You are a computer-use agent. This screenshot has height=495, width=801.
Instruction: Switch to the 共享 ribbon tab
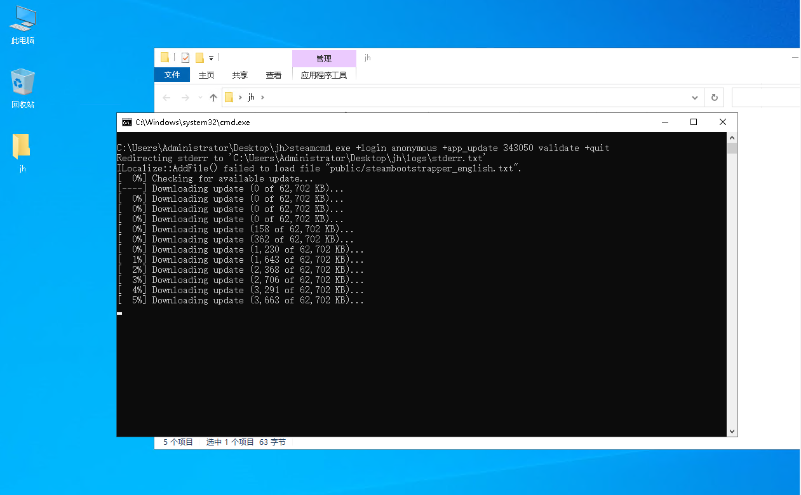click(x=240, y=75)
